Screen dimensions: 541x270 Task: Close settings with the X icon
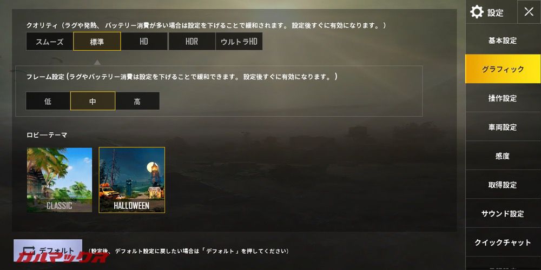coord(529,12)
